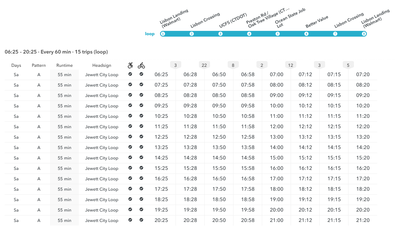Select stop marker 7 Lisbon Crossing
396x232 pixels.
tap(335, 34)
